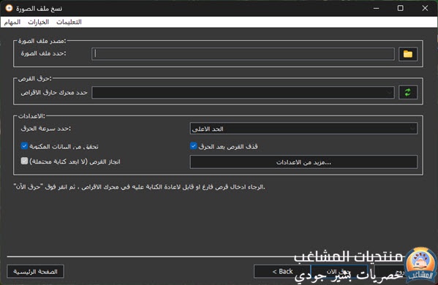Click the الصفحة الرئيسية button
The height and width of the screenshot is (285, 438).
click(36, 271)
